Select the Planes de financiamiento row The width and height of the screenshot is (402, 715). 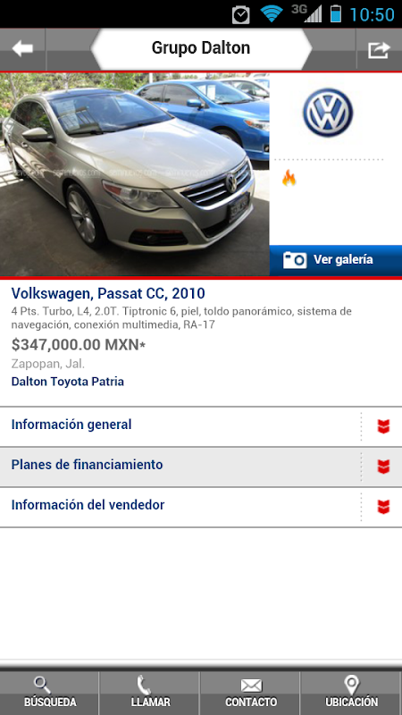click(201, 467)
